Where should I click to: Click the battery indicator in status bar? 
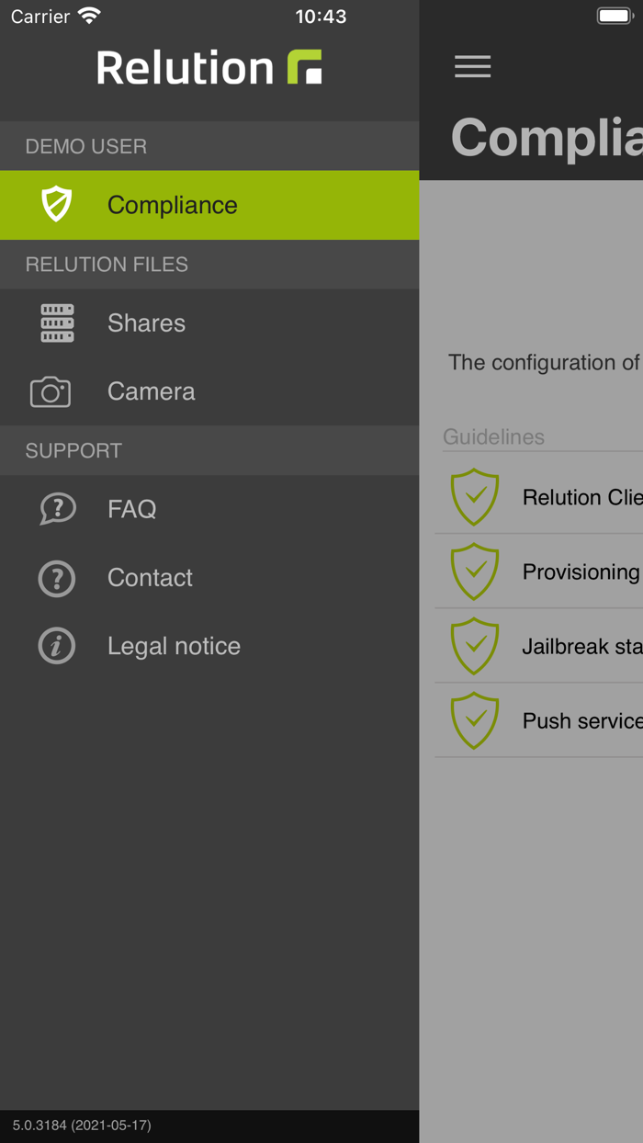pyautogui.click(x=615, y=16)
